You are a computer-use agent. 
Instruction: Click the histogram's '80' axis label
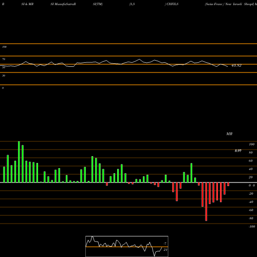coord(251,153)
